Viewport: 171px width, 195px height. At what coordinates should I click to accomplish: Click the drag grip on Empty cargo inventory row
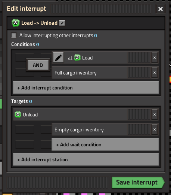click(x=139, y=130)
